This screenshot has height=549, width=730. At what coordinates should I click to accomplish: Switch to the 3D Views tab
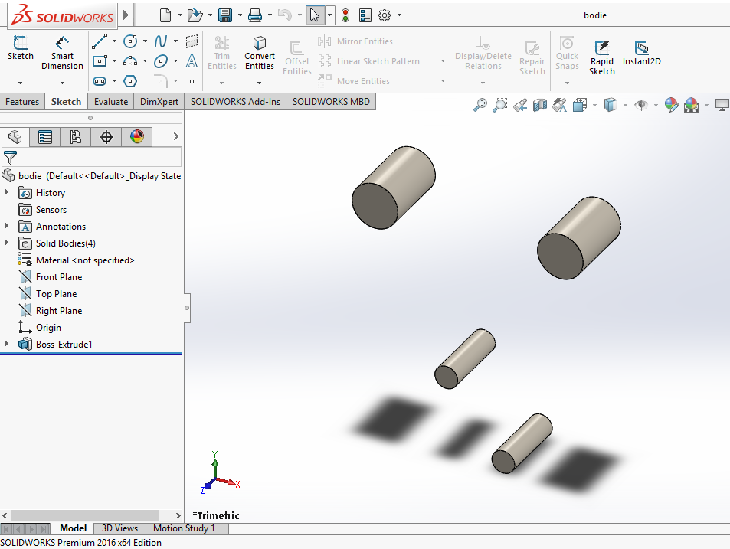click(119, 528)
